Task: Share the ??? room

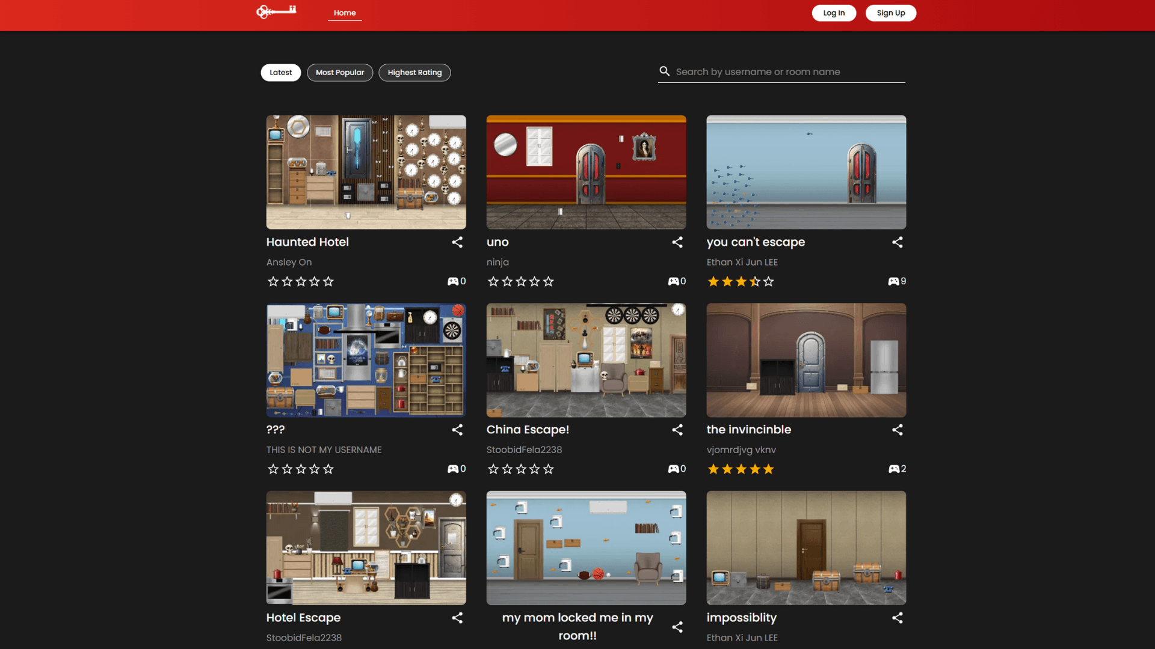Action: [x=457, y=430]
